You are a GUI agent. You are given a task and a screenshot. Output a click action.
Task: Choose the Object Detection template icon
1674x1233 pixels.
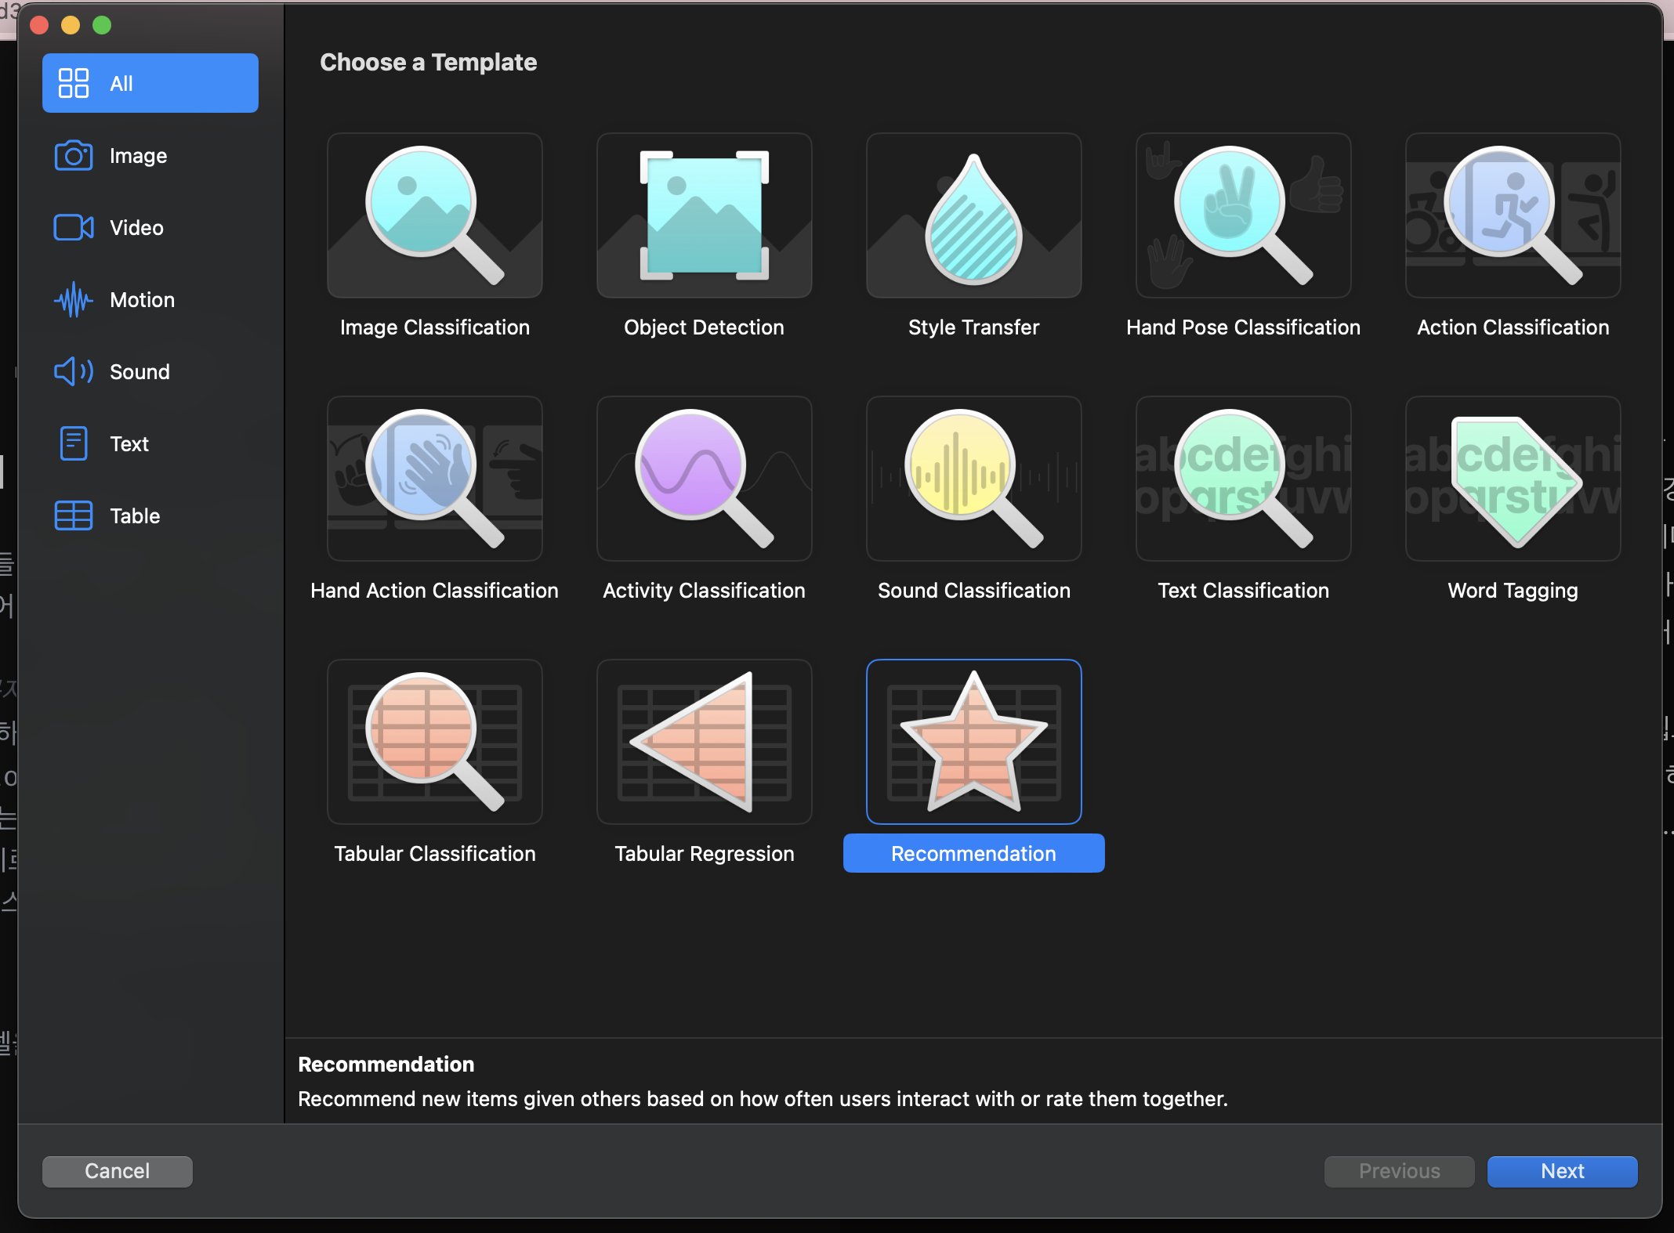coord(705,215)
